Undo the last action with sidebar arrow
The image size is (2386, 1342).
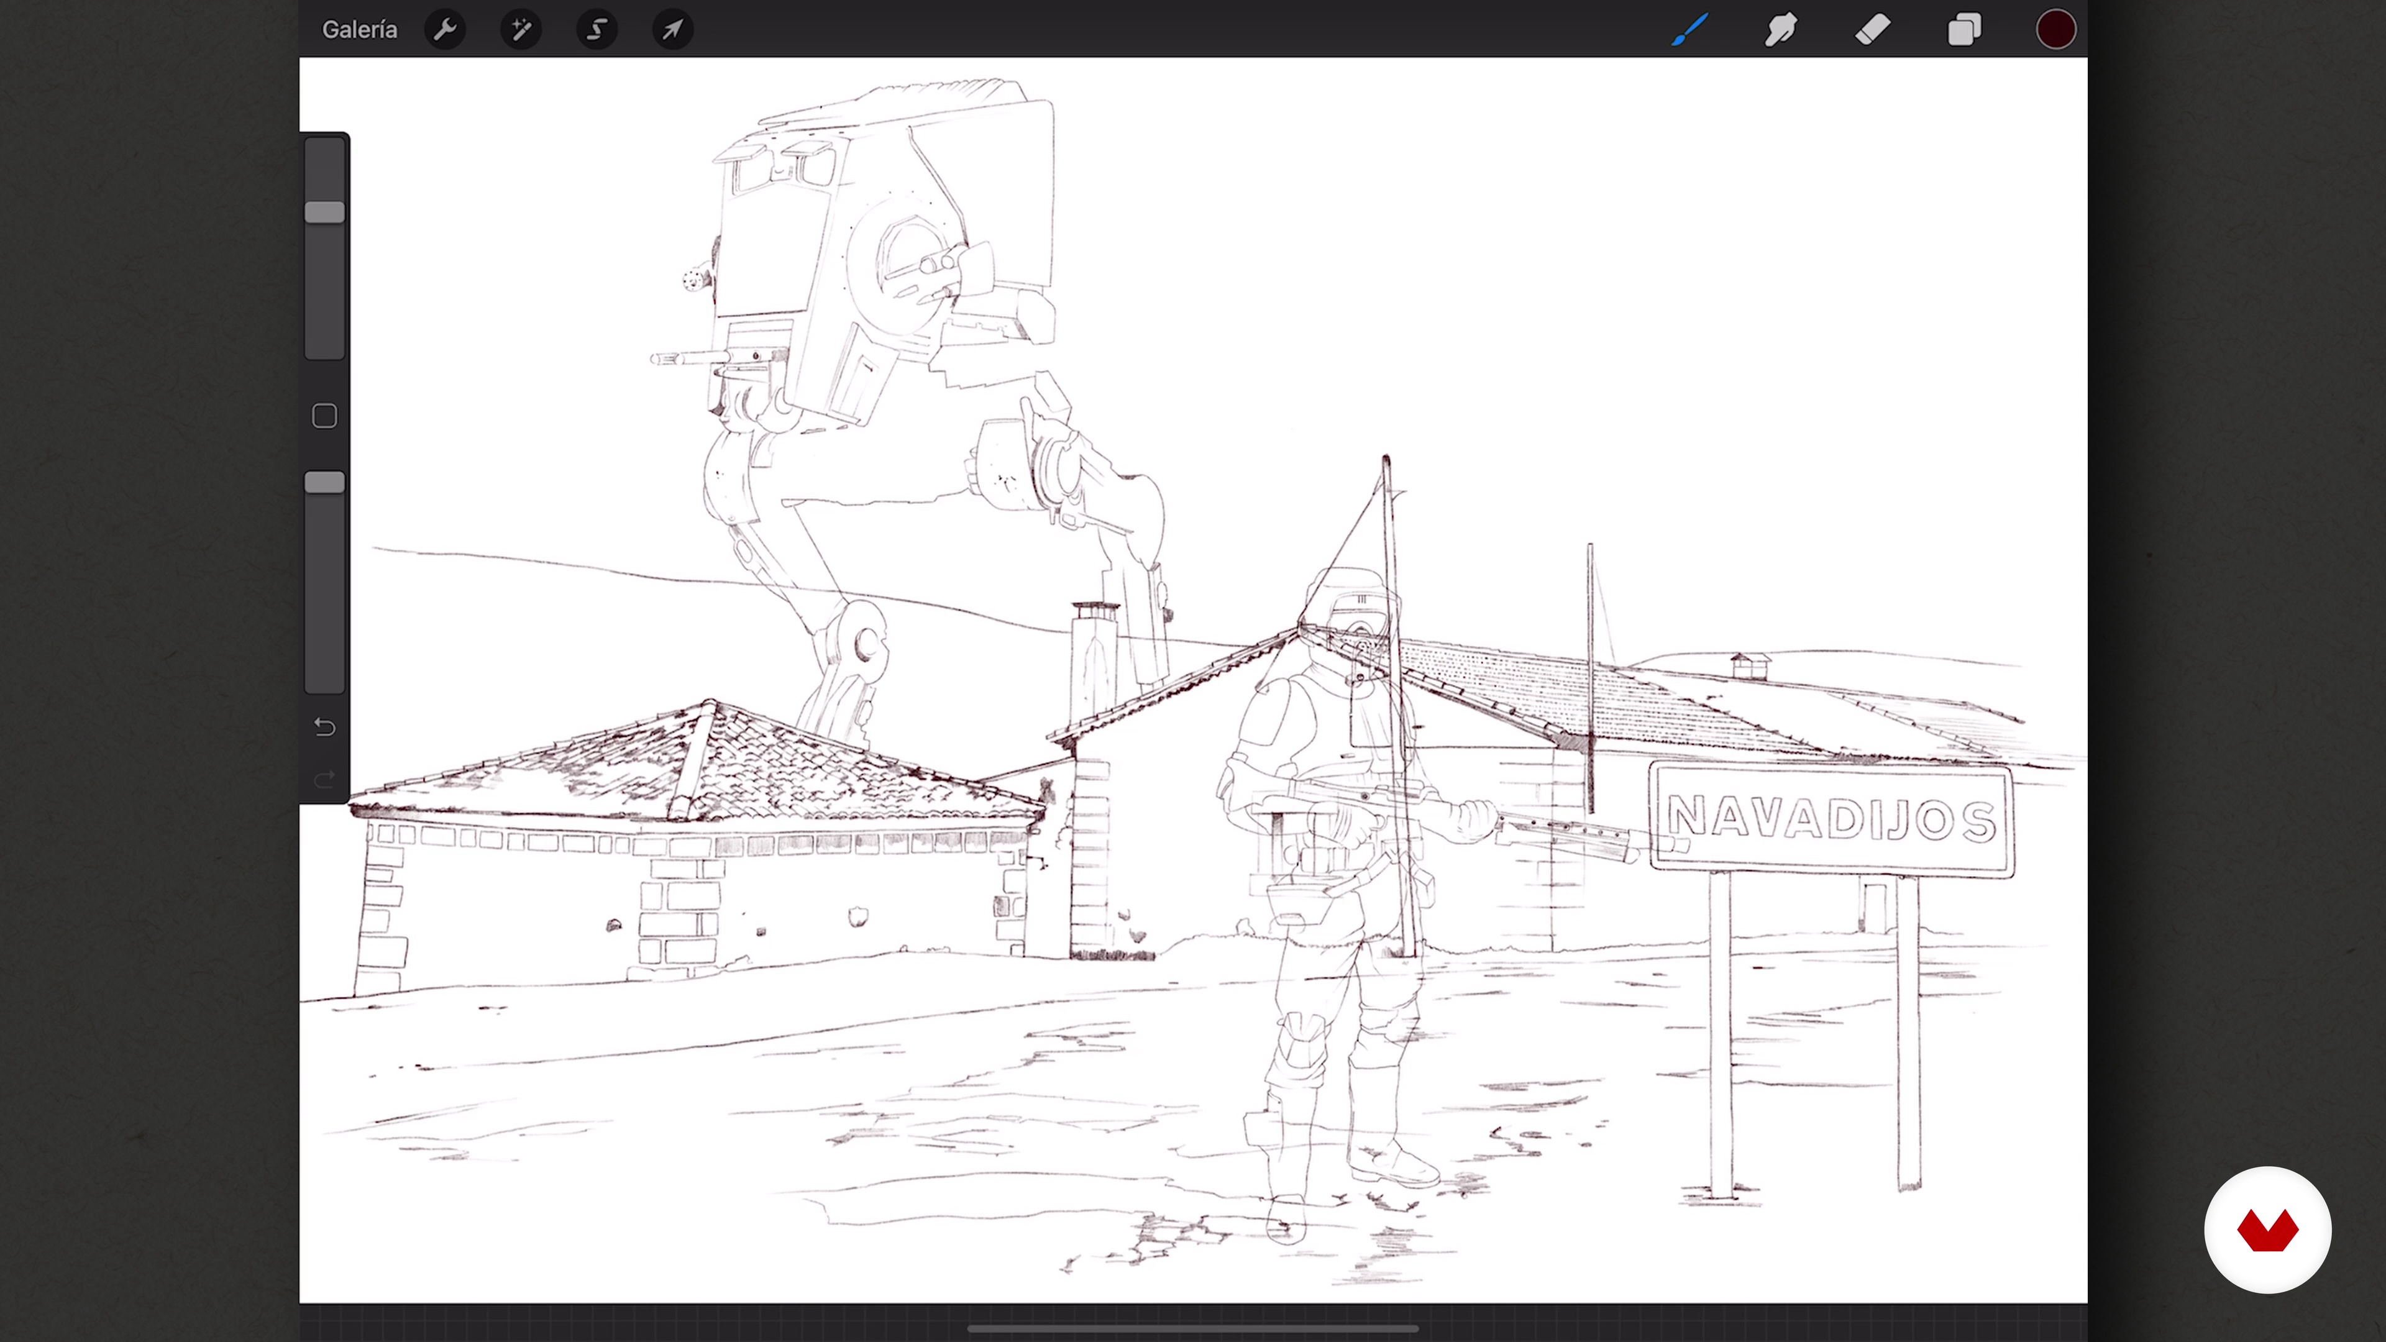click(324, 727)
